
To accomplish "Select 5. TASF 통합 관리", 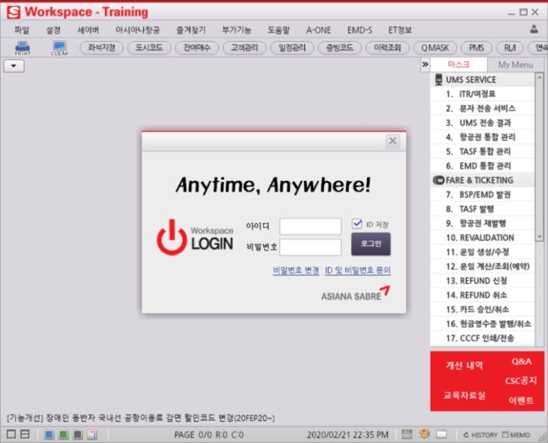I will pyautogui.click(x=482, y=151).
